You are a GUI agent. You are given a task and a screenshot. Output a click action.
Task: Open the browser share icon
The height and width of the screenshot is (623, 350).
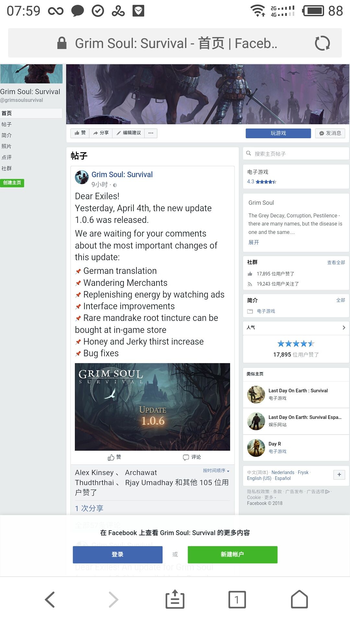click(175, 599)
